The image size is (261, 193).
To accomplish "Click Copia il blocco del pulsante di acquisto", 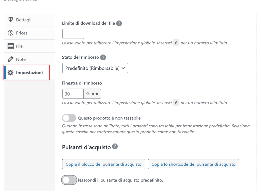I will 103,164.
